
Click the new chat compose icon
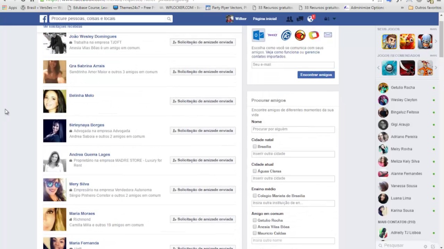[433, 246]
